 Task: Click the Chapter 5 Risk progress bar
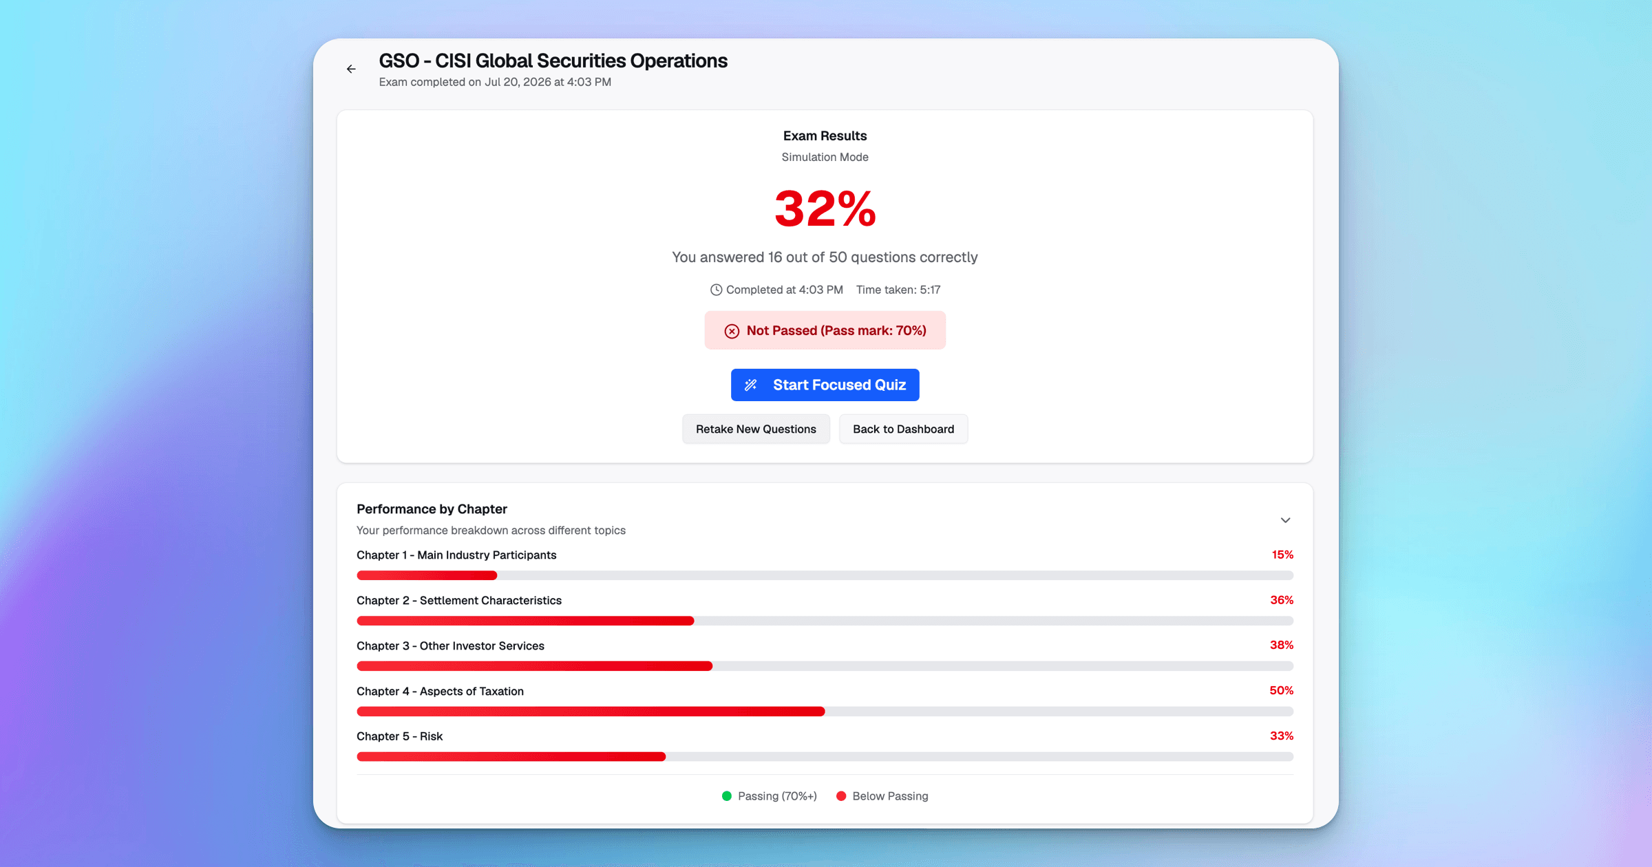pyautogui.click(x=825, y=757)
